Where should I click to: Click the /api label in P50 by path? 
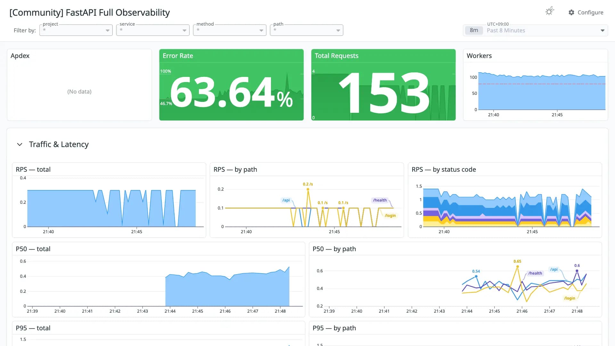point(554,269)
